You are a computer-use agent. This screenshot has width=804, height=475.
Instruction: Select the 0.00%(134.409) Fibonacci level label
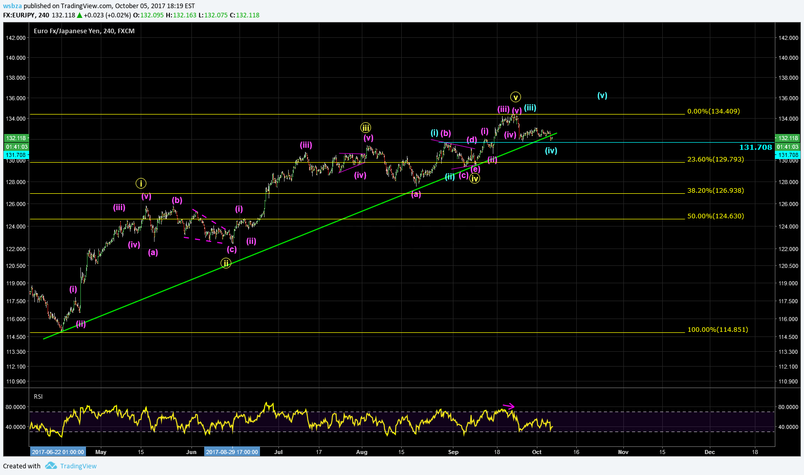point(713,111)
